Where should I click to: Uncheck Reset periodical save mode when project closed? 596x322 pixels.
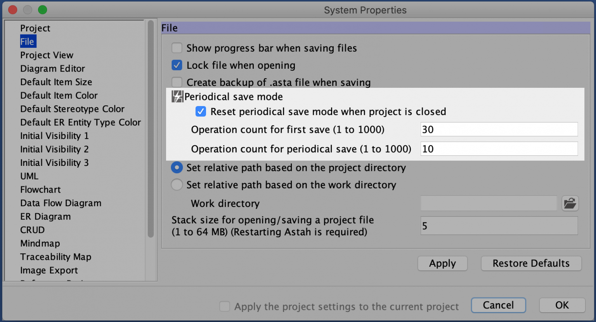tap(201, 112)
